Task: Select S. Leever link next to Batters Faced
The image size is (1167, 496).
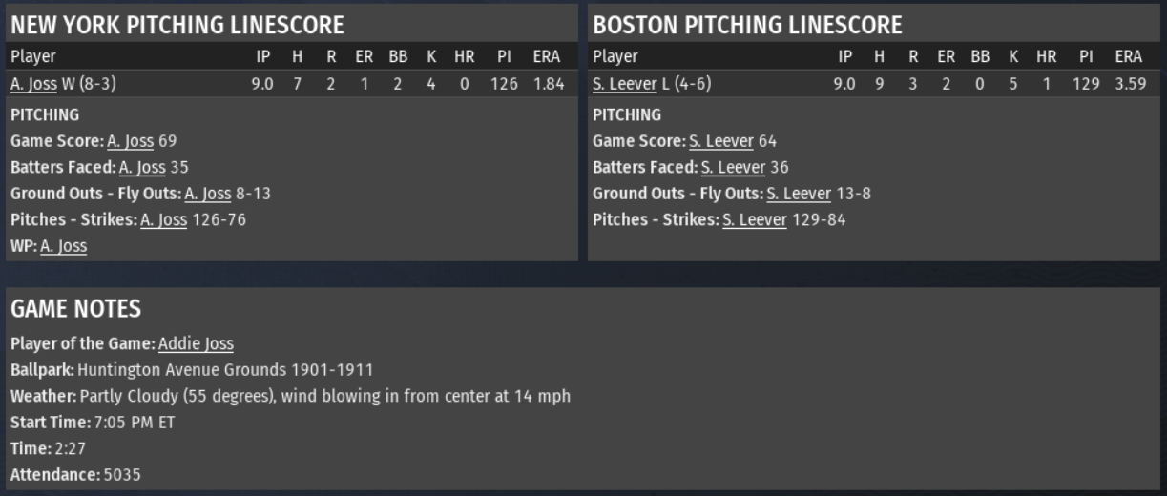Action: click(733, 168)
